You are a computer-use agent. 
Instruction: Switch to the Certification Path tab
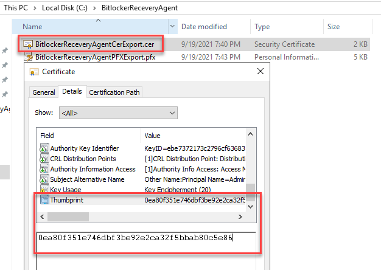114,92
